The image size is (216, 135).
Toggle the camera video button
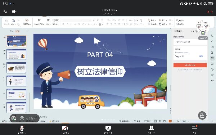65,130
